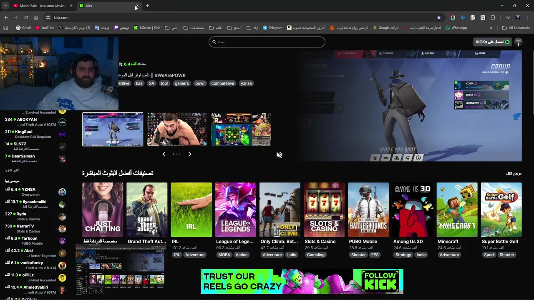Select the fighter featured stream thumbnail
Screen dimensions: 534x300
pyautogui.click(x=177, y=129)
